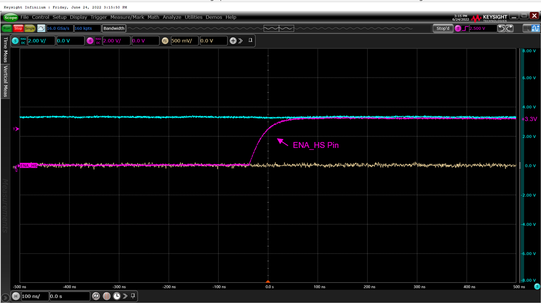Open the Trigger menu
The height and width of the screenshot is (303, 541).
(x=99, y=17)
